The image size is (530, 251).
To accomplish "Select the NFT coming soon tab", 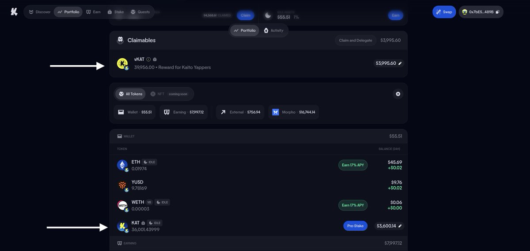I will click(x=170, y=94).
